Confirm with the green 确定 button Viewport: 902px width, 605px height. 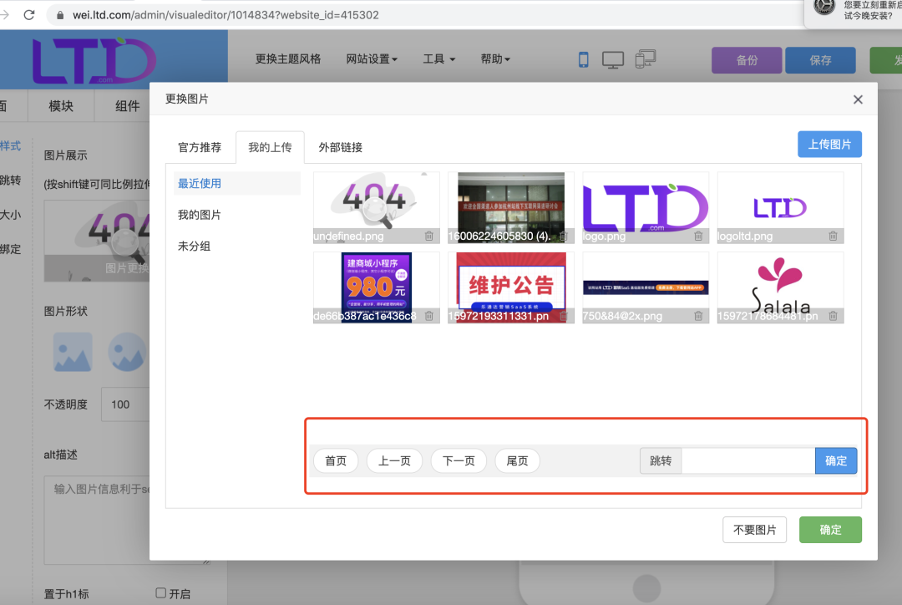point(830,530)
